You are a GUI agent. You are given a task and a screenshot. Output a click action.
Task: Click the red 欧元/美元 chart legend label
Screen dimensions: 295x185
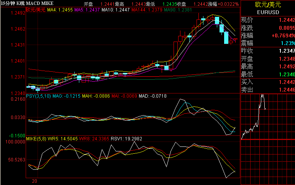(36, 10)
